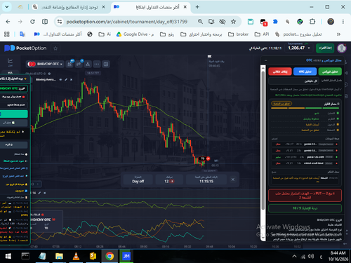351x263 pixels.
Task: Open VLC from the taskbar
Action: (76, 256)
